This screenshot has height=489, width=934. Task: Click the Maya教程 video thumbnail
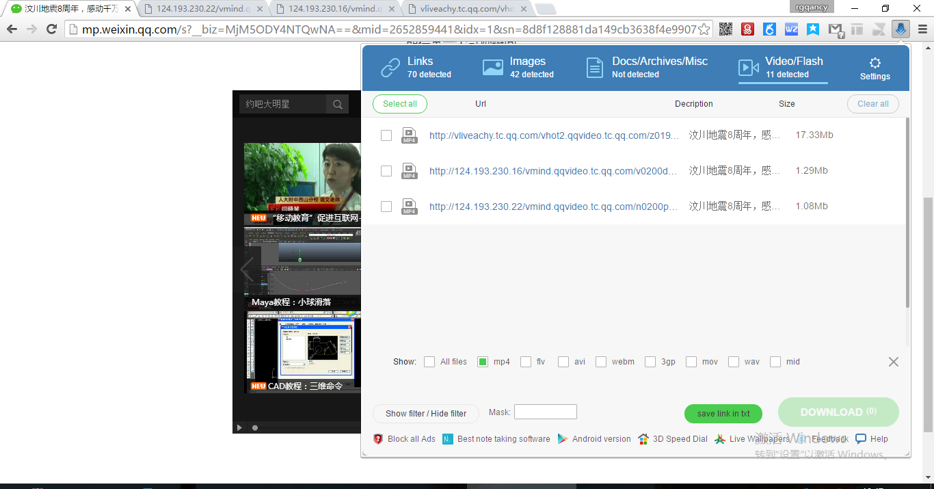pyautogui.click(x=302, y=267)
